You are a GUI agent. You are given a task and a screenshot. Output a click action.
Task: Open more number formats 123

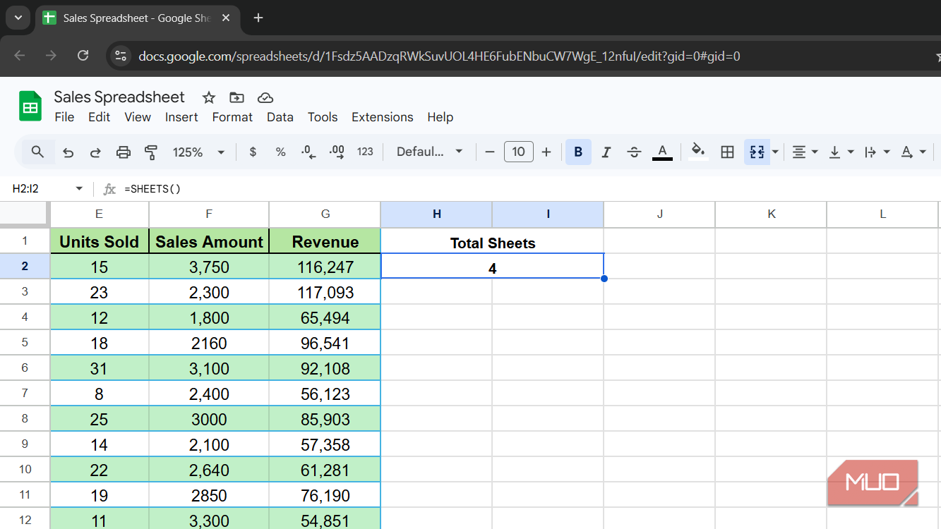365,152
